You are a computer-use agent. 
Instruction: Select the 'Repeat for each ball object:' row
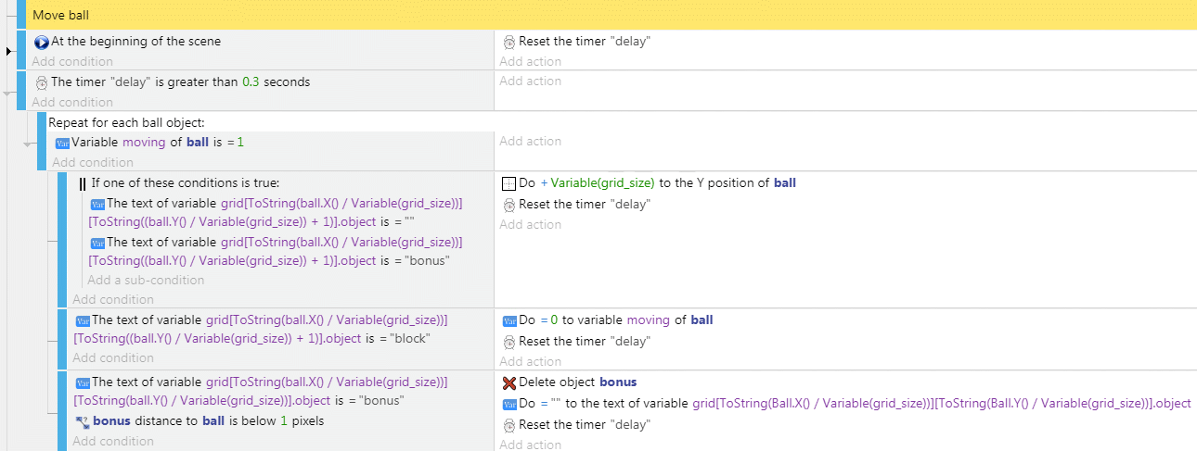[x=617, y=122]
